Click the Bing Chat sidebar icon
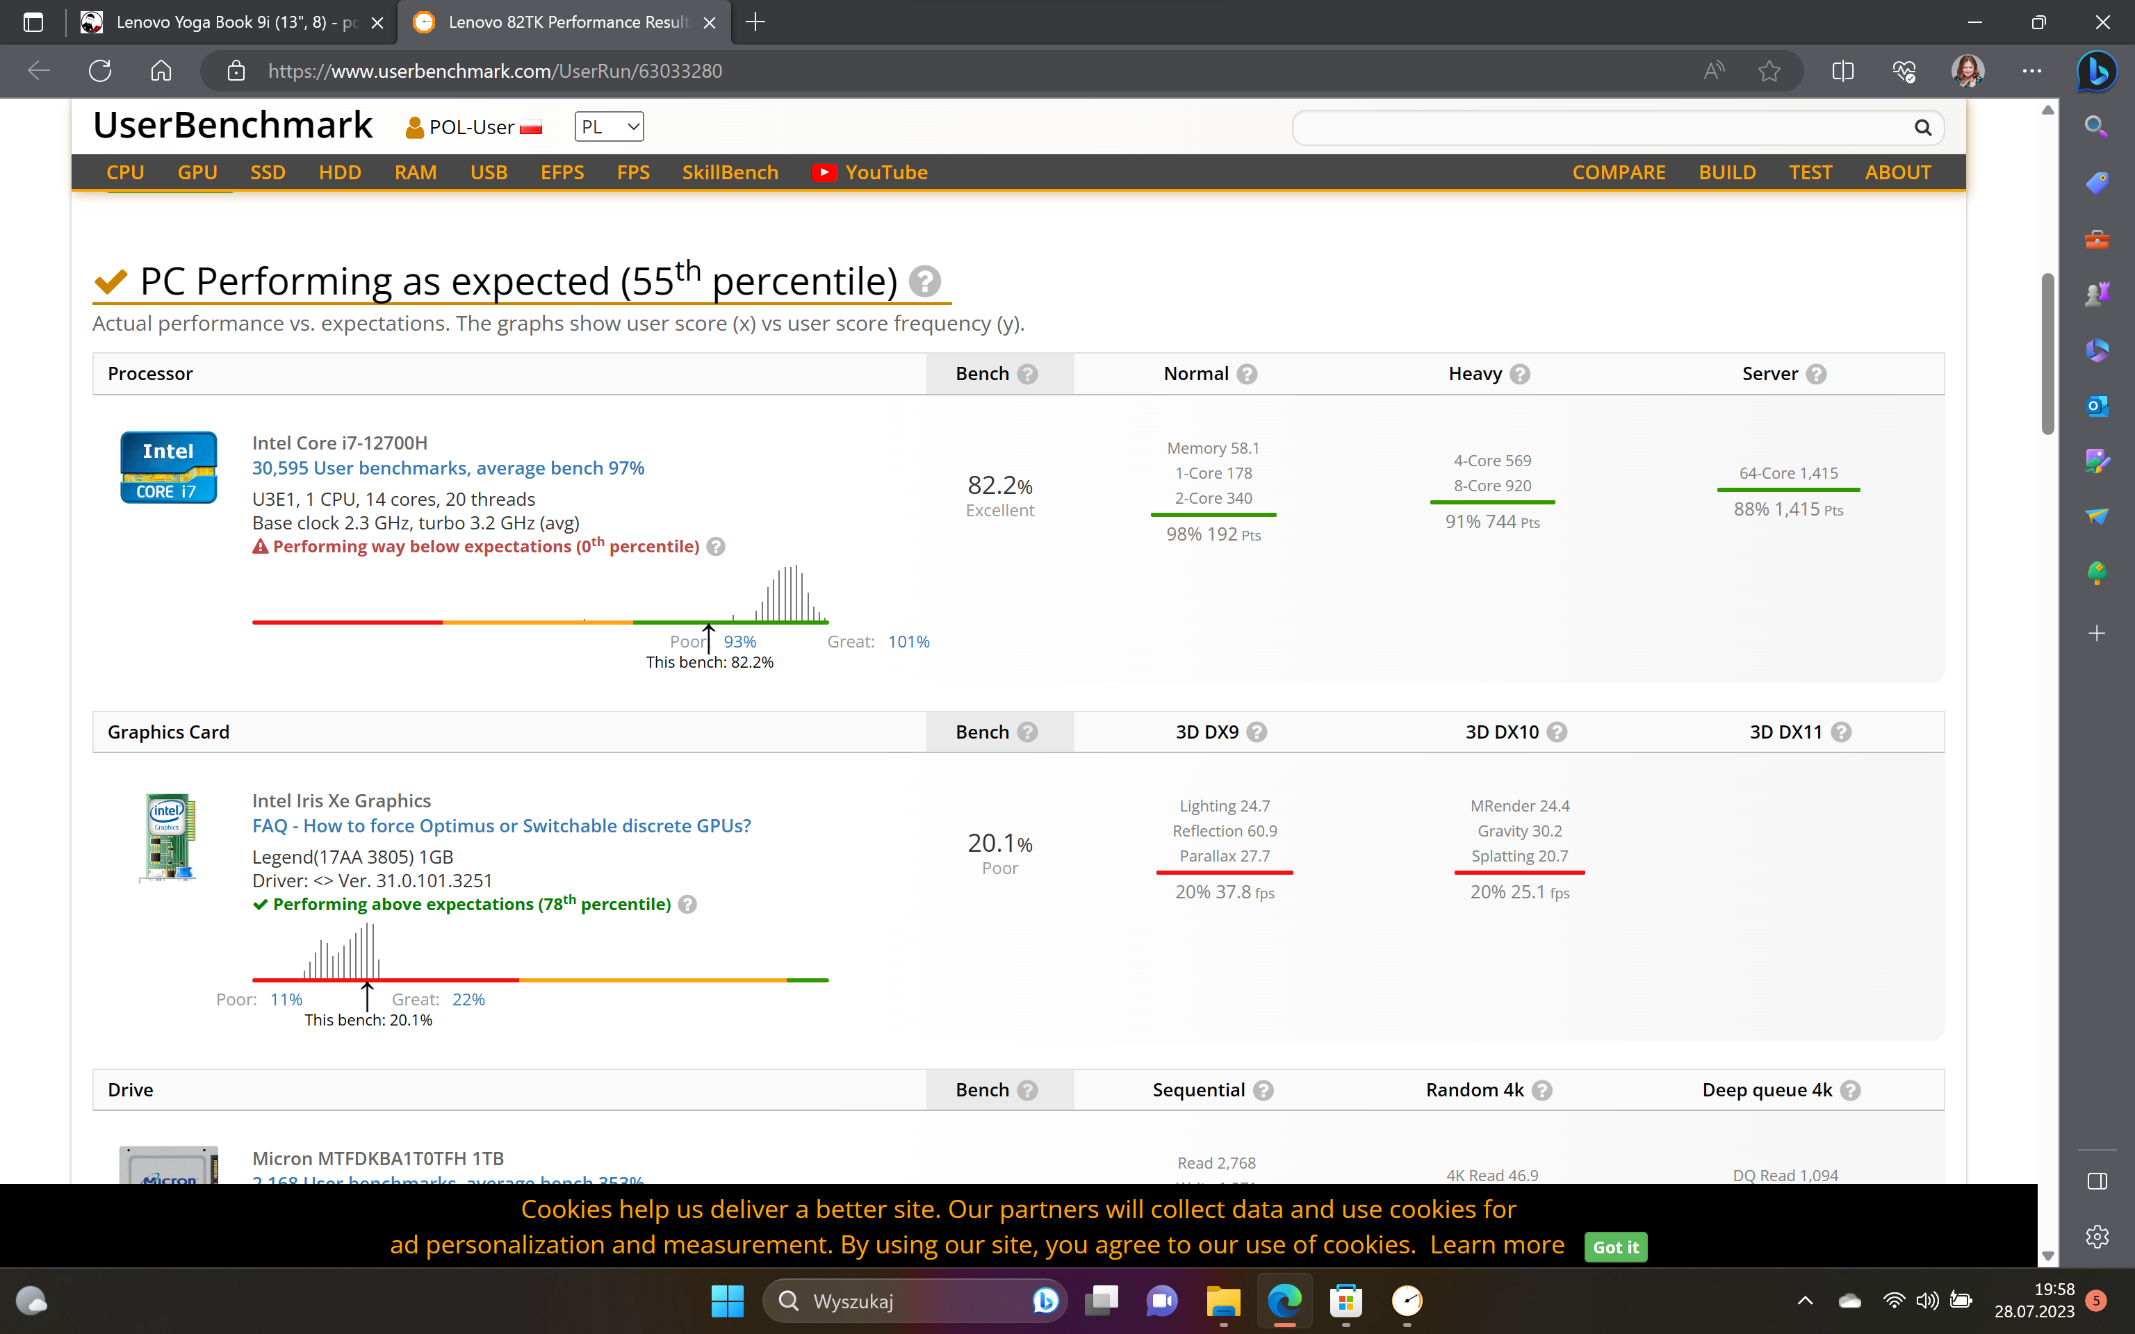The image size is (2135, 1334). (2097, 72)
